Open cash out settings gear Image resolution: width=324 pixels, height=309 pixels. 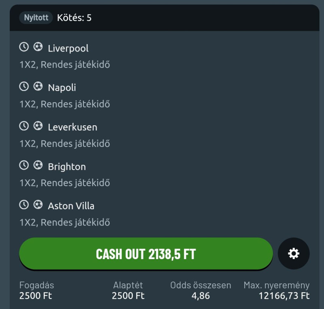pos(294,254)
